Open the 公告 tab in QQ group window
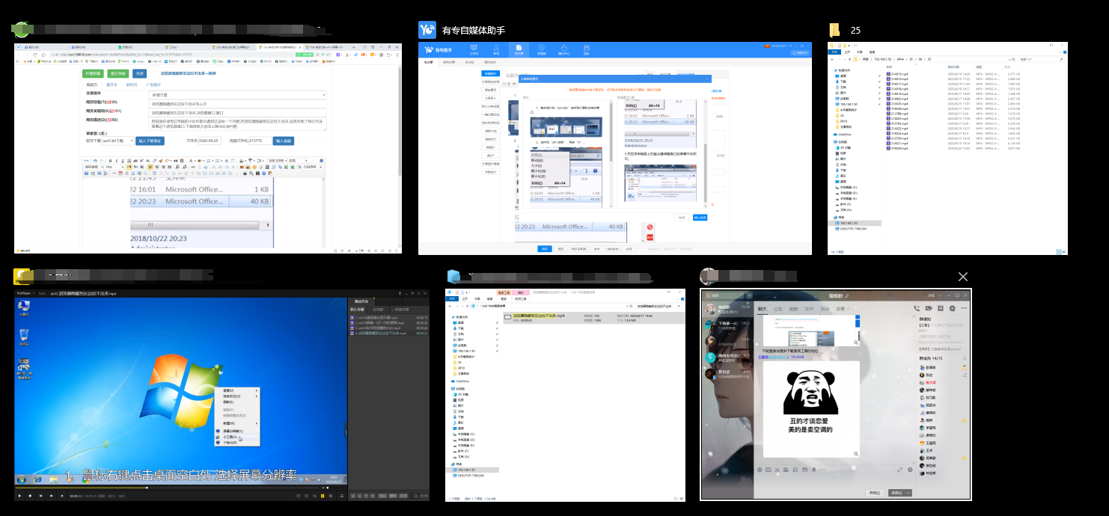This screenshot has width=1109, height=516. pos(777,309)
